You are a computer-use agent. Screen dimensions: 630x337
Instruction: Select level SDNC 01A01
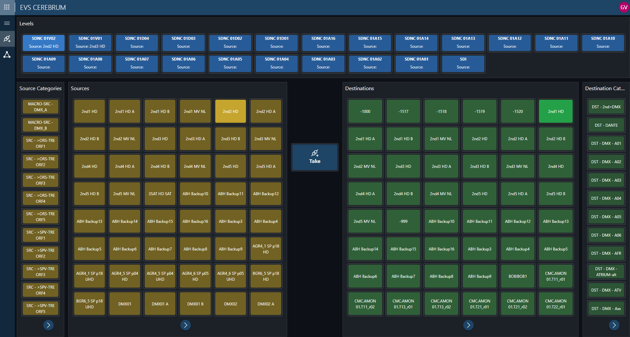[417, 63]
